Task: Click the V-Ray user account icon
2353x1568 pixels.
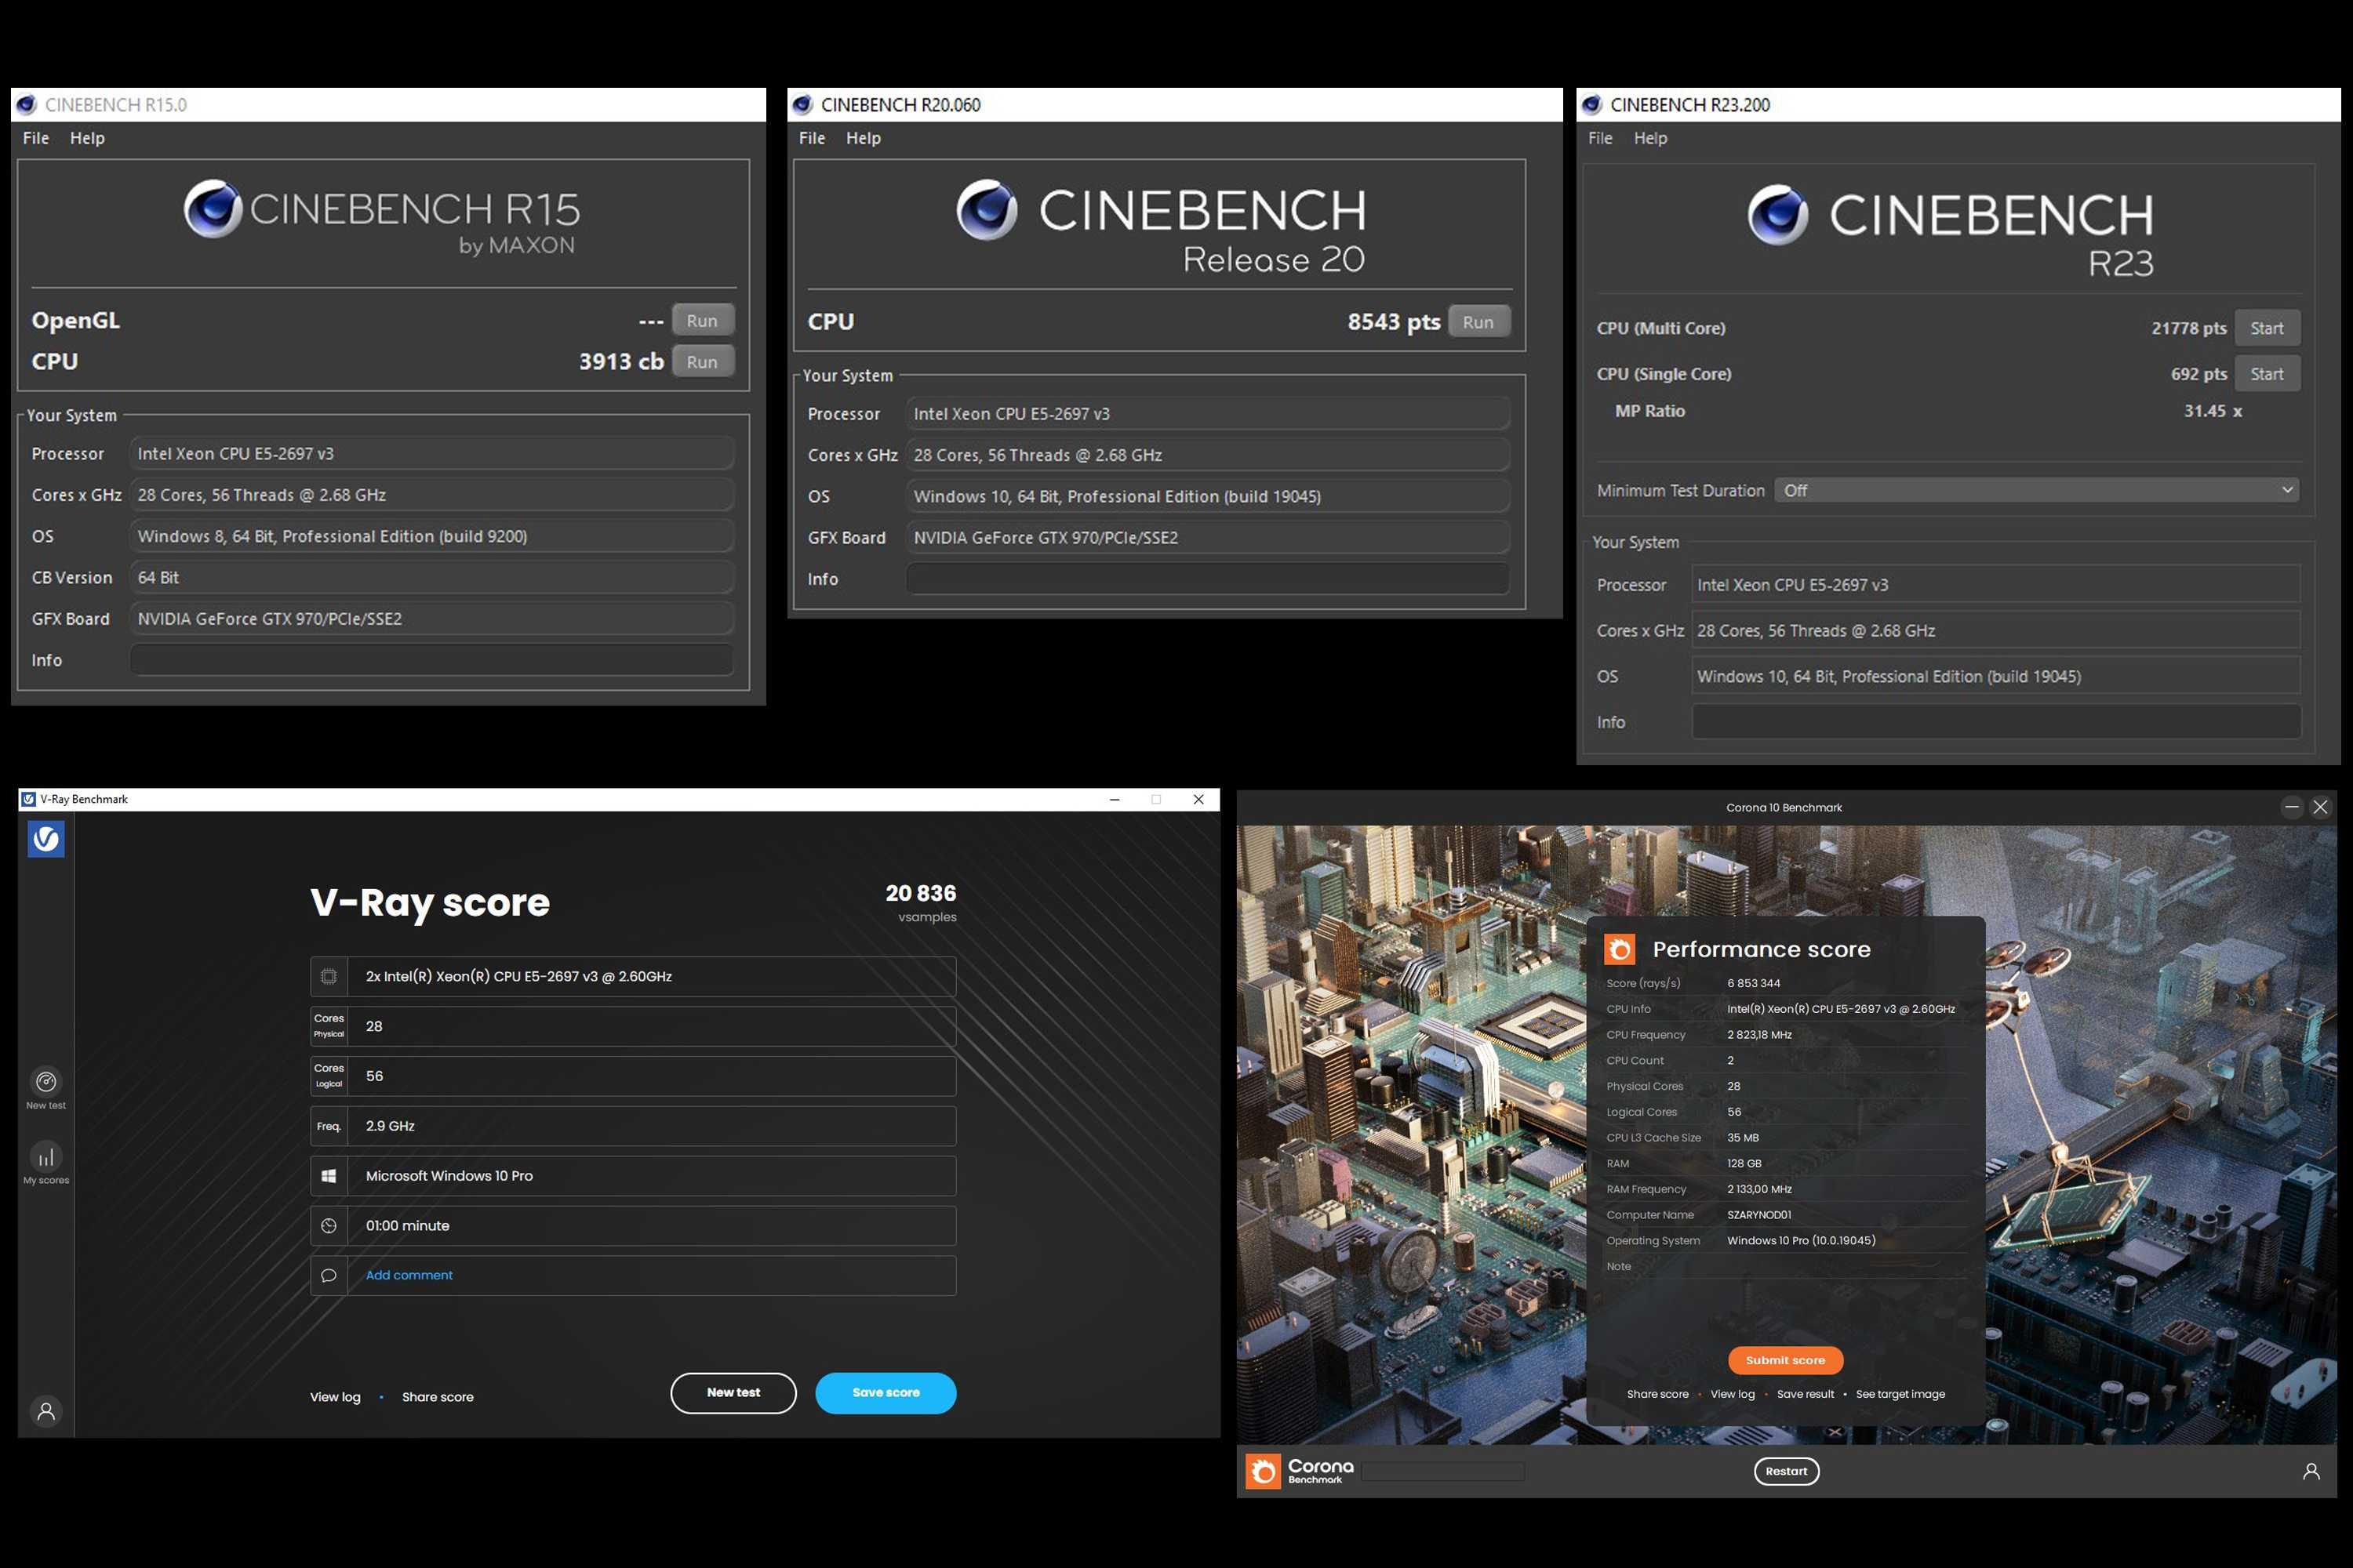Action: pos(46,1411)
